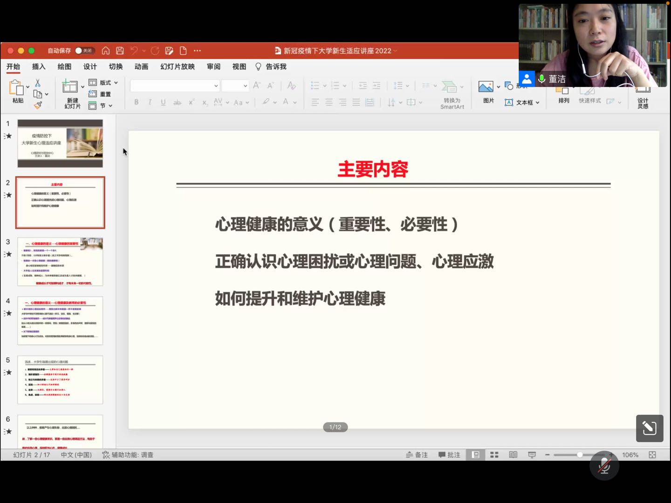
Task: Toggle the 备注 notes pane
Action: pos(417,455)
